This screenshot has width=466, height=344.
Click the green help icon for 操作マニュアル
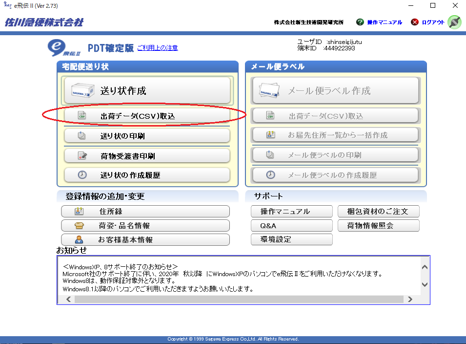(x=360, y=22)
